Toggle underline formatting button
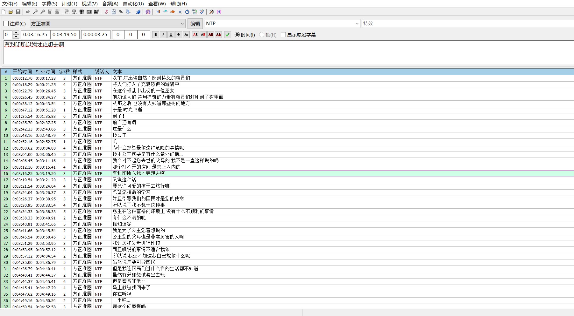 pyautogui.click(x=171, y=35)
